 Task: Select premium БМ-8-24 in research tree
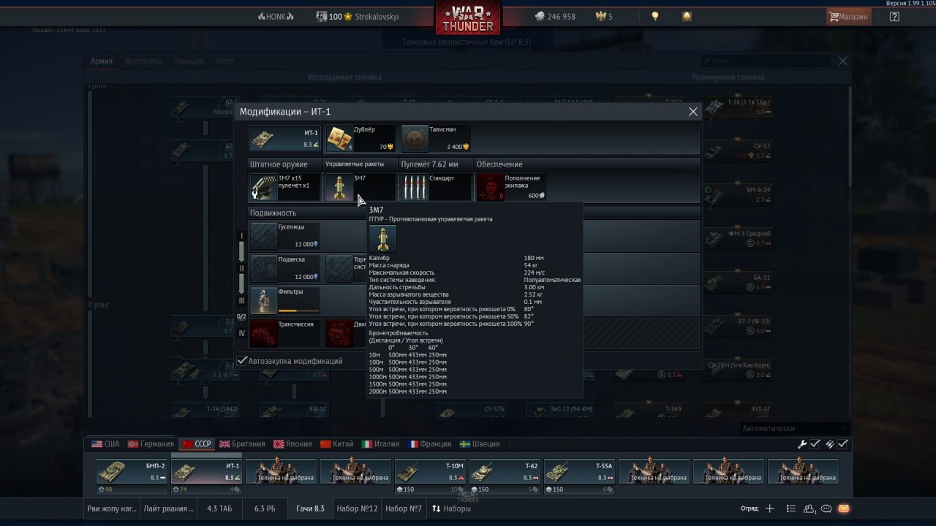[739, 194]
